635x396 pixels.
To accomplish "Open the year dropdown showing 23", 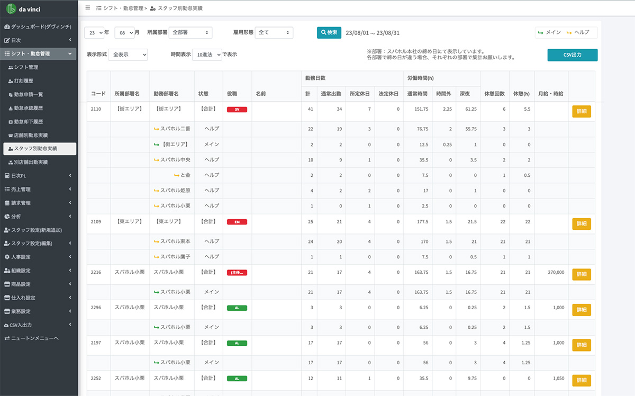I will (x=95, y=33).
